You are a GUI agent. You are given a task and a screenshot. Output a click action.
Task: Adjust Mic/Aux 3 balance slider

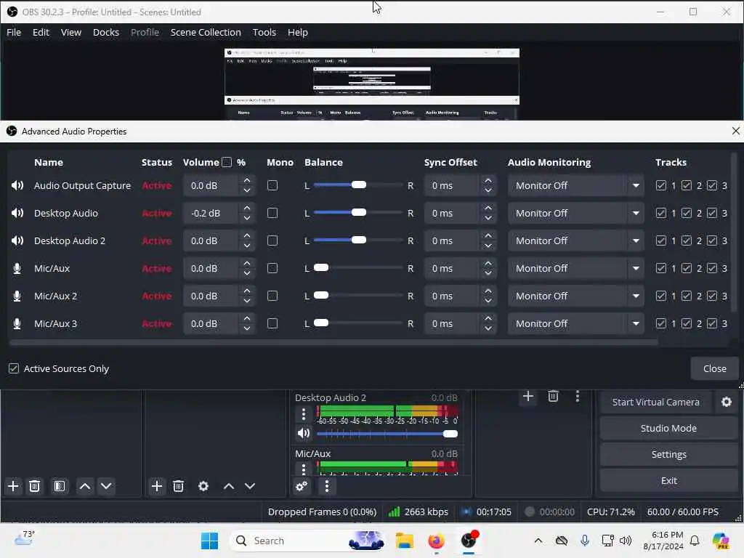click(321, 323)
